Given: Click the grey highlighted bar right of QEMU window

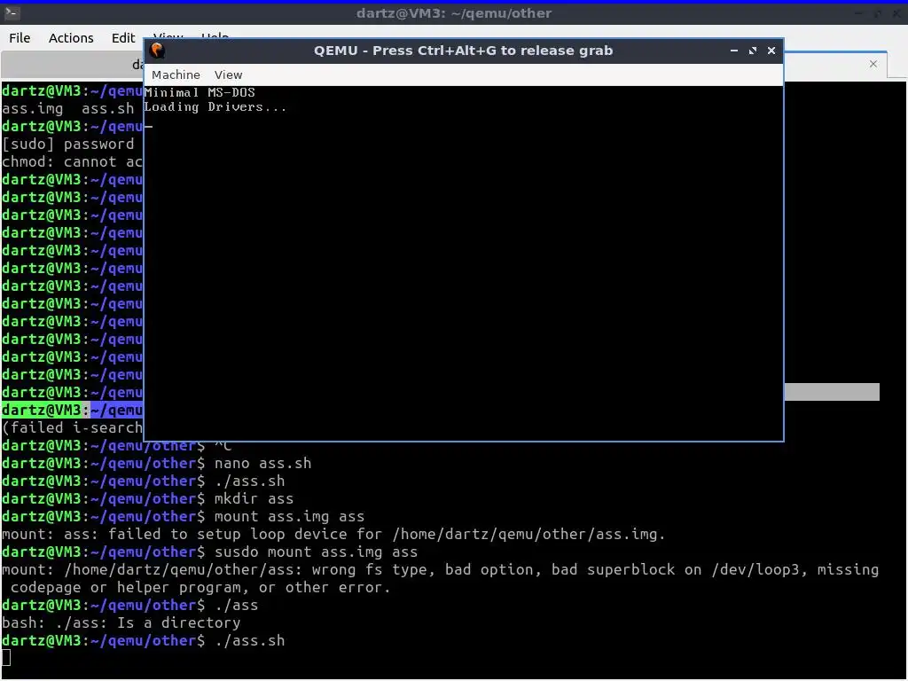Looking at the screenshot, I should [x=832, y=392].
